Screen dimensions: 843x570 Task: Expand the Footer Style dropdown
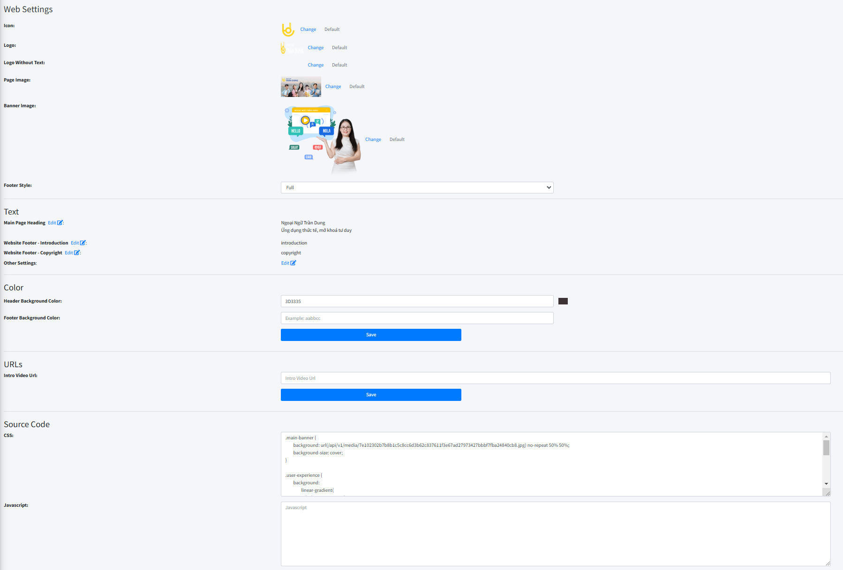tap(417, 188)
